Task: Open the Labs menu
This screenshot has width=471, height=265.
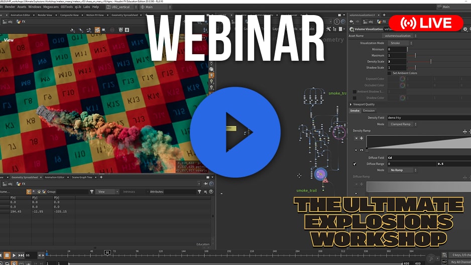Action: point(86,7)
